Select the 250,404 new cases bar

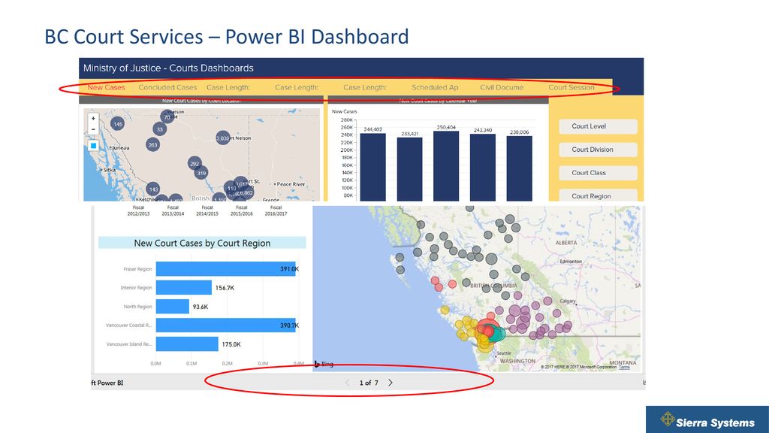click(446, 166)
